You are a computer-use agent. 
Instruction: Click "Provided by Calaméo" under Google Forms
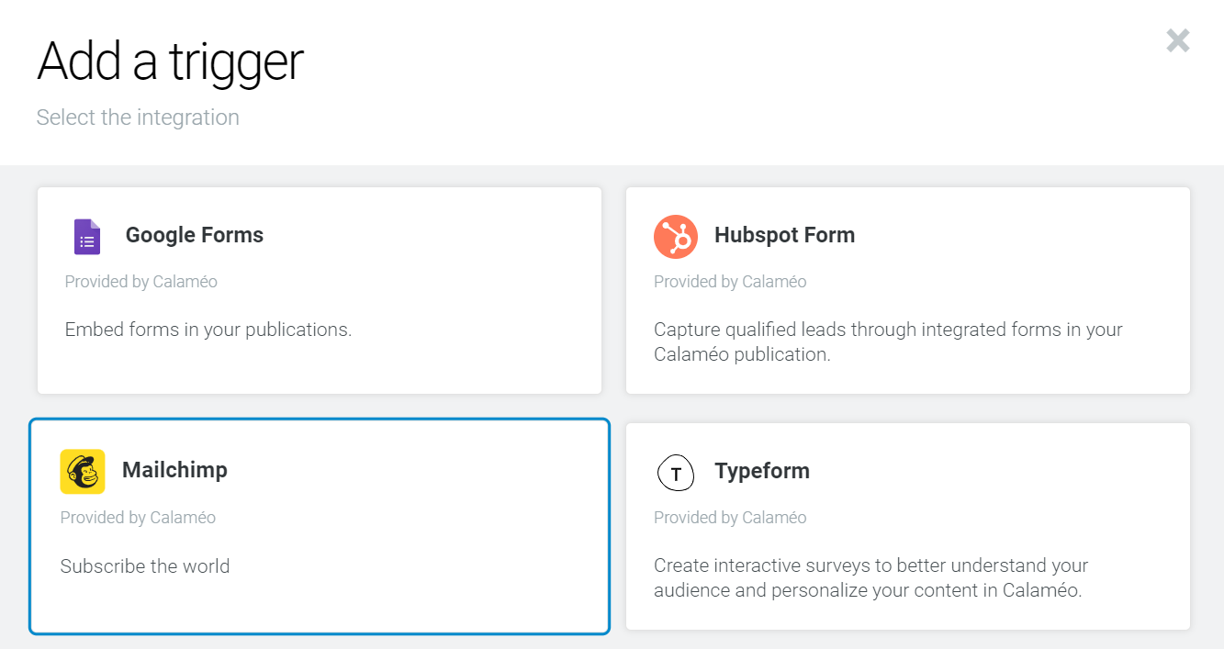(x=141, y=282)
